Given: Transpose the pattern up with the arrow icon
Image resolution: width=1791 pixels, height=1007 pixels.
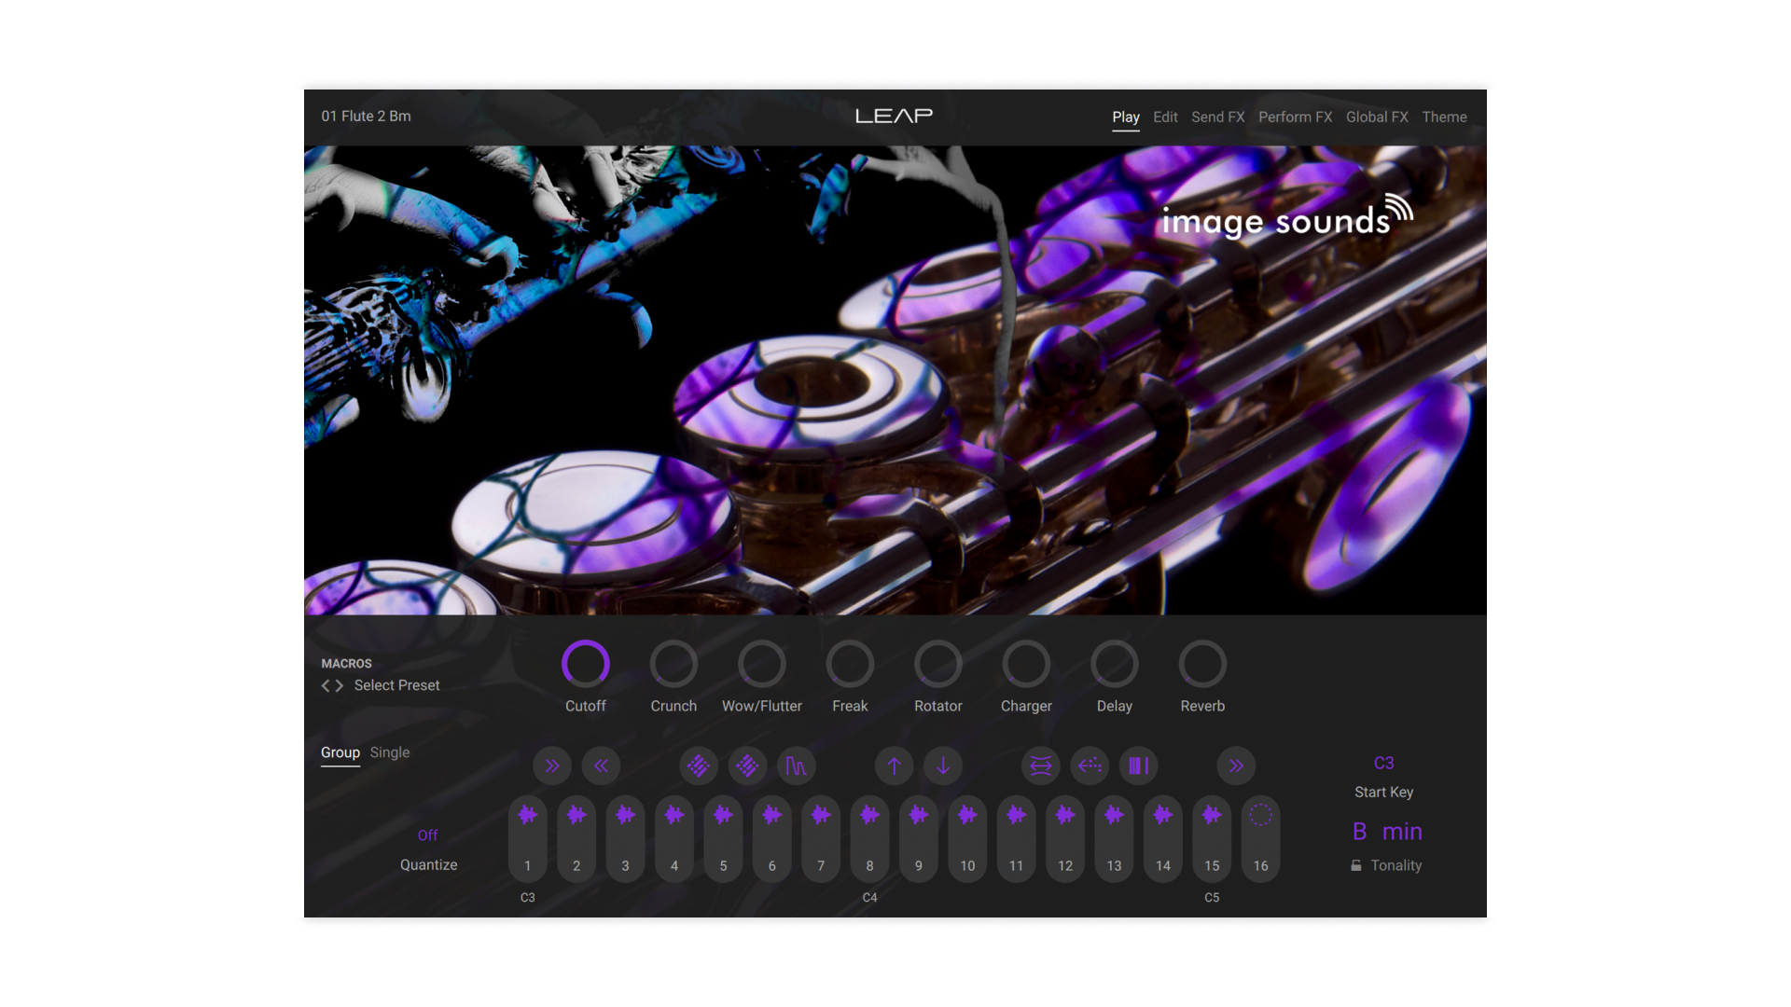Looking at the screenshot, I should [x=894, y=766].
